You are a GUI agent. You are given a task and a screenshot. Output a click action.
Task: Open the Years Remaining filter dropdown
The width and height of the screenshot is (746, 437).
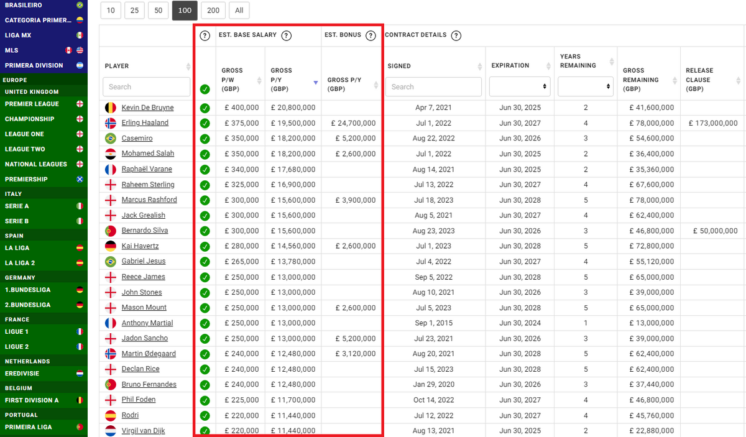point(586,86)
